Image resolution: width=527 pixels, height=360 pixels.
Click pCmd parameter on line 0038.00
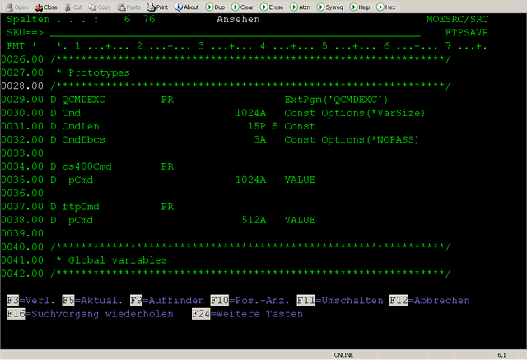[81, 220]
